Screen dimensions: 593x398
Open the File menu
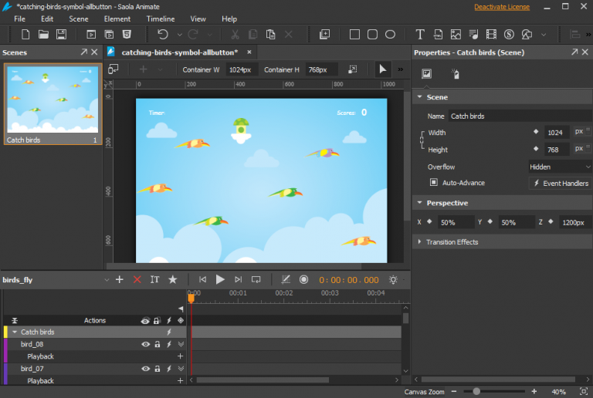pos(19,19)
